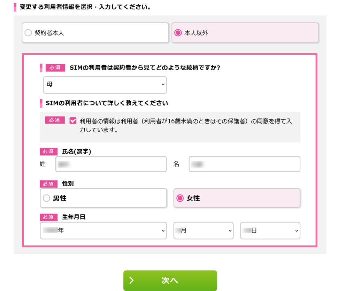Screen dimensions: 338x291
Task: Open the relationship dropdown showing 母
Action: (105, 85)
